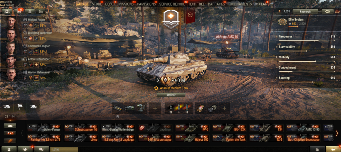The width and height of the screenshot is (341, 152).
Task: Advance tank carousel with right arrow
Action: pos(337,133)
